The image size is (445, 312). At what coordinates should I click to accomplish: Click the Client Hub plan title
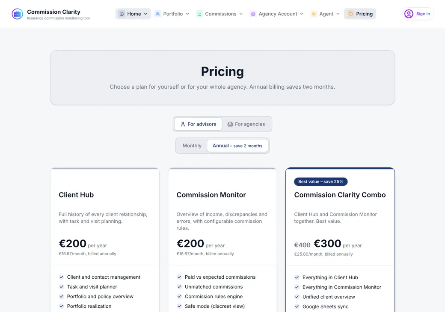76,195
